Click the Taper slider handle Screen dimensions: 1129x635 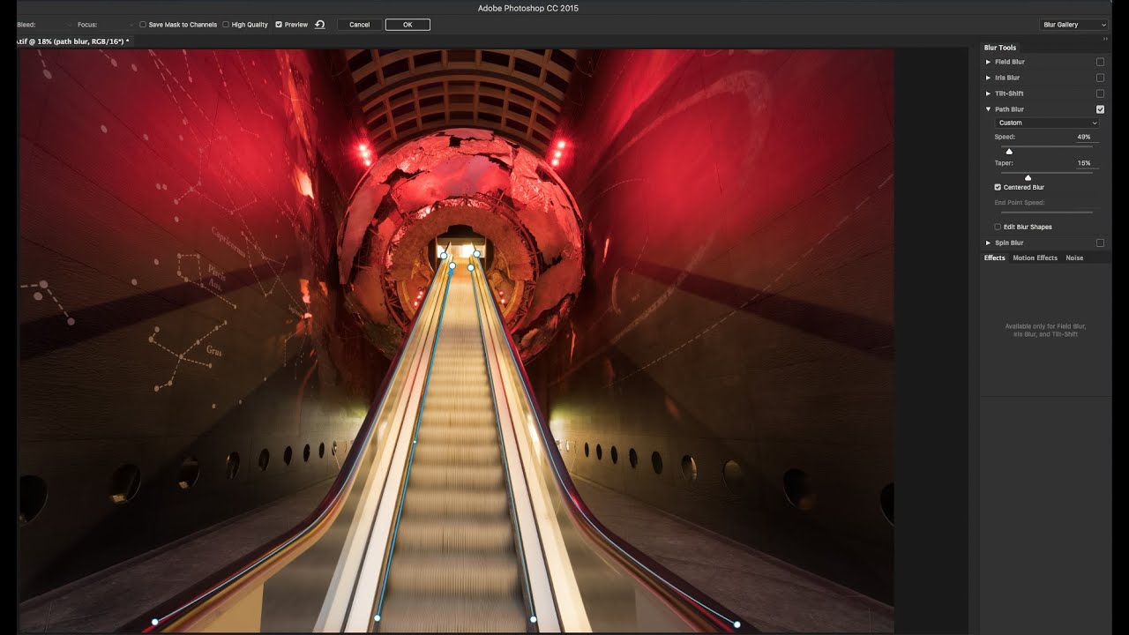[1028, 177]
